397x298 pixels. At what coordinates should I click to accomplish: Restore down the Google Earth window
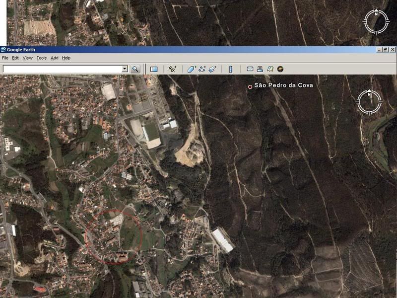[x=386, y=50]
